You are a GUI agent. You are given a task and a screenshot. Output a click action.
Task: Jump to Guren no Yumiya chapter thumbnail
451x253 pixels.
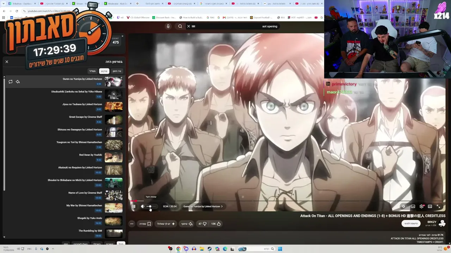[x=113, y=82]
